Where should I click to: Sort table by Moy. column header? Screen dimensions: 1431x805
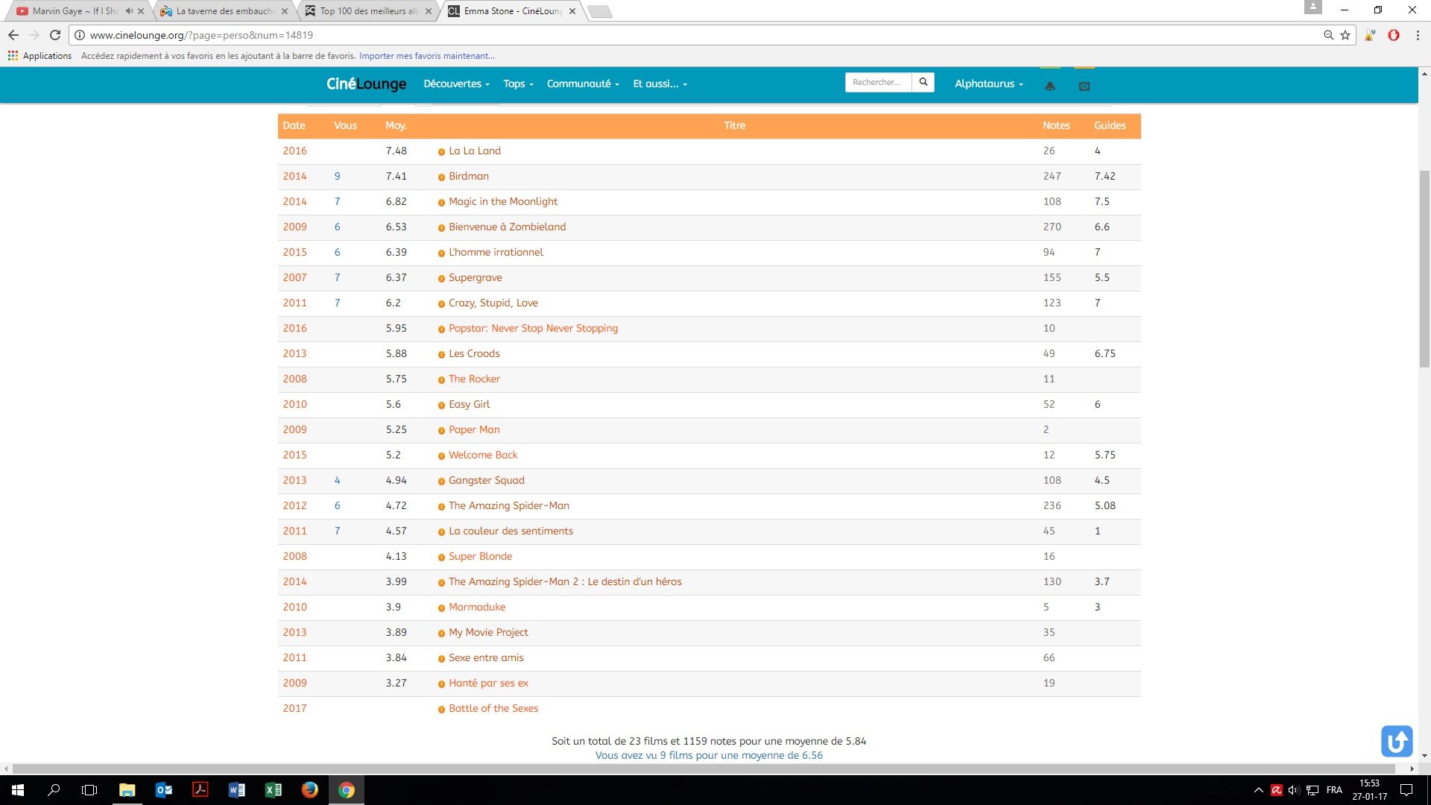396,125
